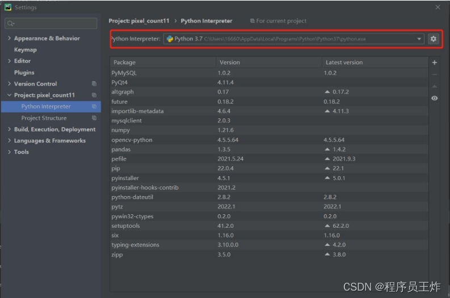Select Plugins in settings tree

tap(24, 73)
